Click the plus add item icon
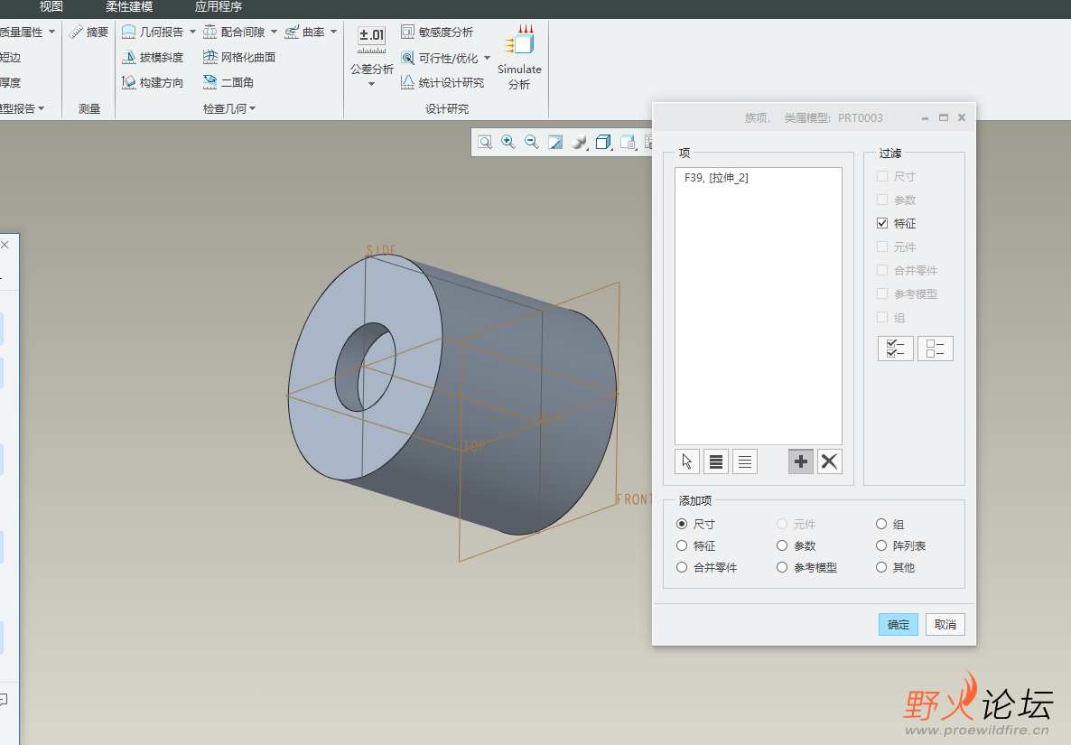This screenshot has height=745, width=1071. pyautogui.click(x=800, y=462)
